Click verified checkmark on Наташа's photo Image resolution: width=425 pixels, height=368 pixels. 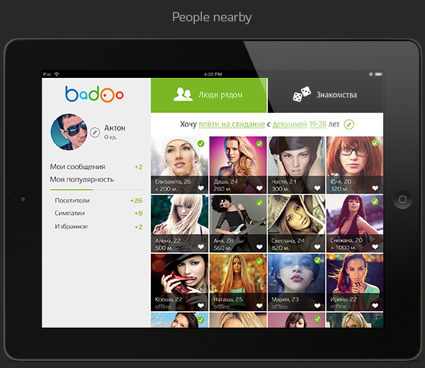point(259,261)
